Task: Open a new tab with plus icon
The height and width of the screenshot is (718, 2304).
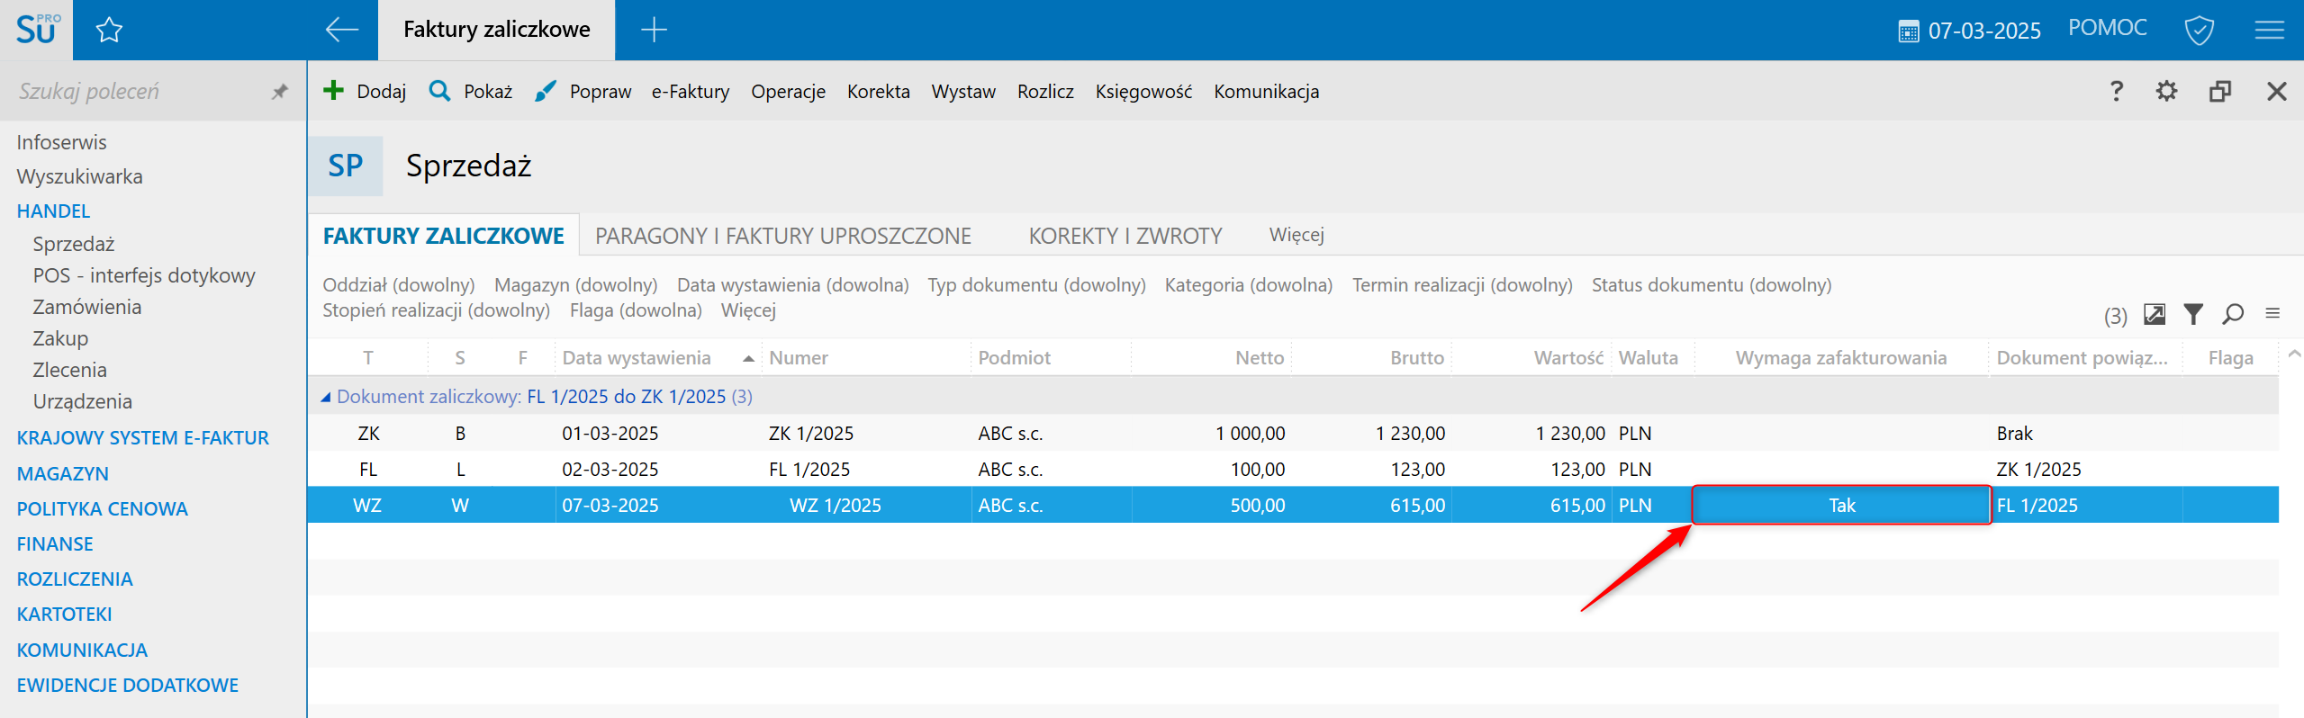Action: point(654,30)
